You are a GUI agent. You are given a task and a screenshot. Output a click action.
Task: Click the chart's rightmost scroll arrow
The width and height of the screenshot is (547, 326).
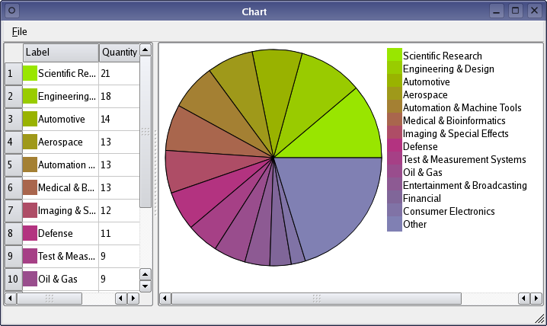(536, 298)
